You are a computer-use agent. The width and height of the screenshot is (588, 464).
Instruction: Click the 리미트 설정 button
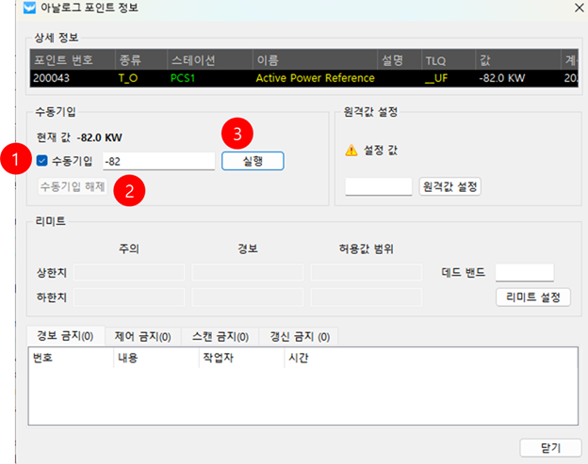(532, 298)
